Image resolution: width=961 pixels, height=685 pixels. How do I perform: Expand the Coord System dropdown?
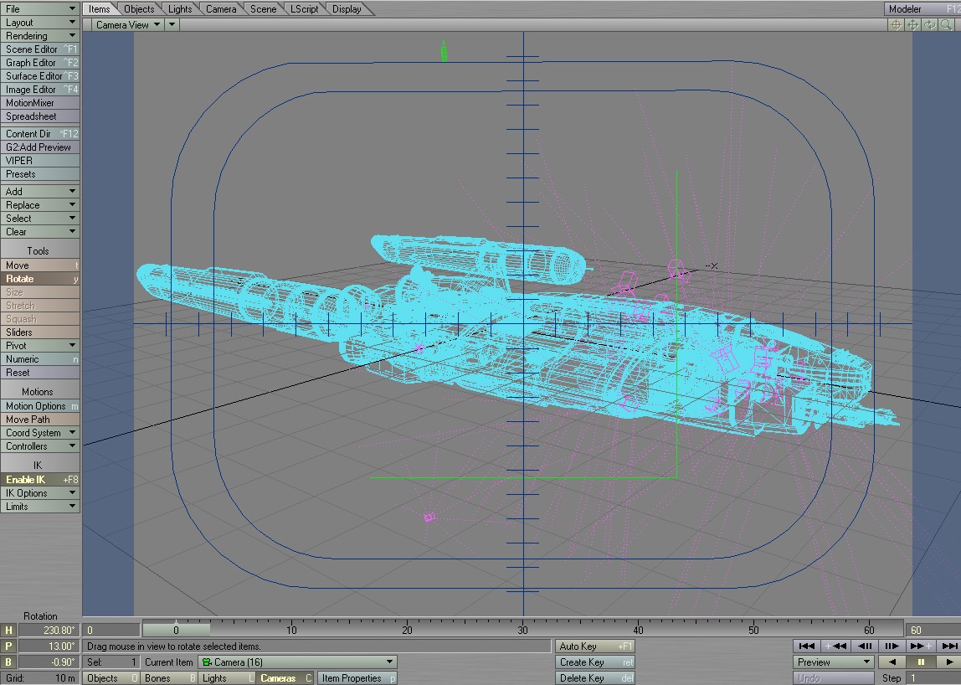pyautogui.click(x=40, y=433)
